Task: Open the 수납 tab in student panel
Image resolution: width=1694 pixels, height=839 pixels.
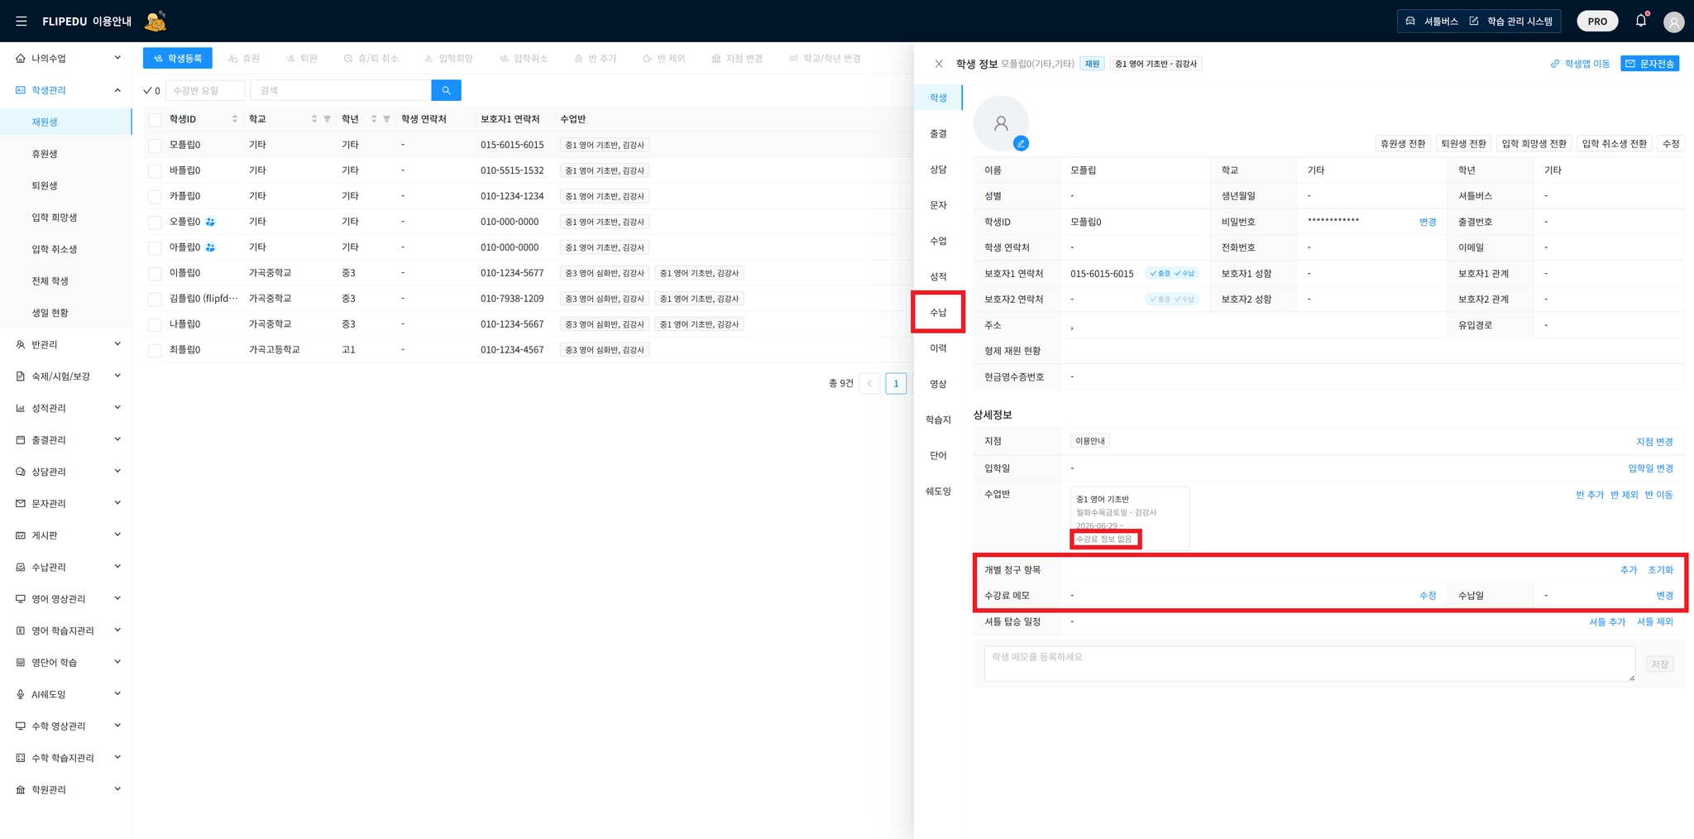Action: pyautogui.click(x=938, y=313)
